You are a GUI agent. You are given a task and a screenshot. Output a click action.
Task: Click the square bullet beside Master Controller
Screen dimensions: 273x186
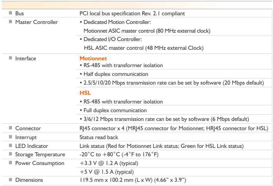coord(11,22)
